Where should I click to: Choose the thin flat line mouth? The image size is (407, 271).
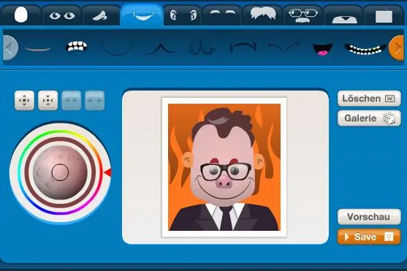38,48
